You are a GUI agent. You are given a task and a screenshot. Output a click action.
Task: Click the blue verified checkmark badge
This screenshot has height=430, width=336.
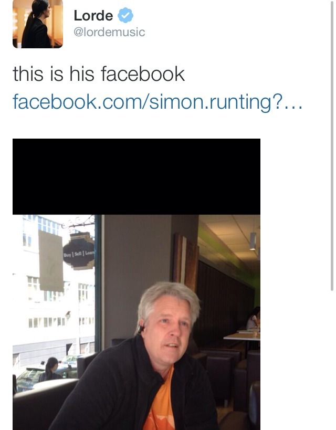[125, 15]
